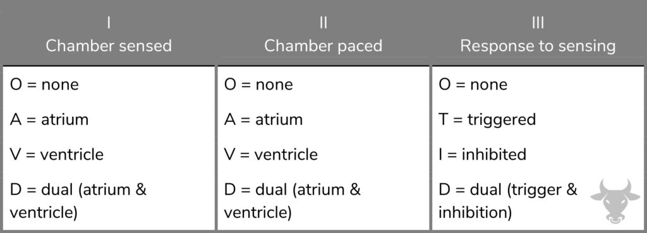
Task: Select 'D = dual (trigger & inhibition)' entry
Action: pos(507,201)
